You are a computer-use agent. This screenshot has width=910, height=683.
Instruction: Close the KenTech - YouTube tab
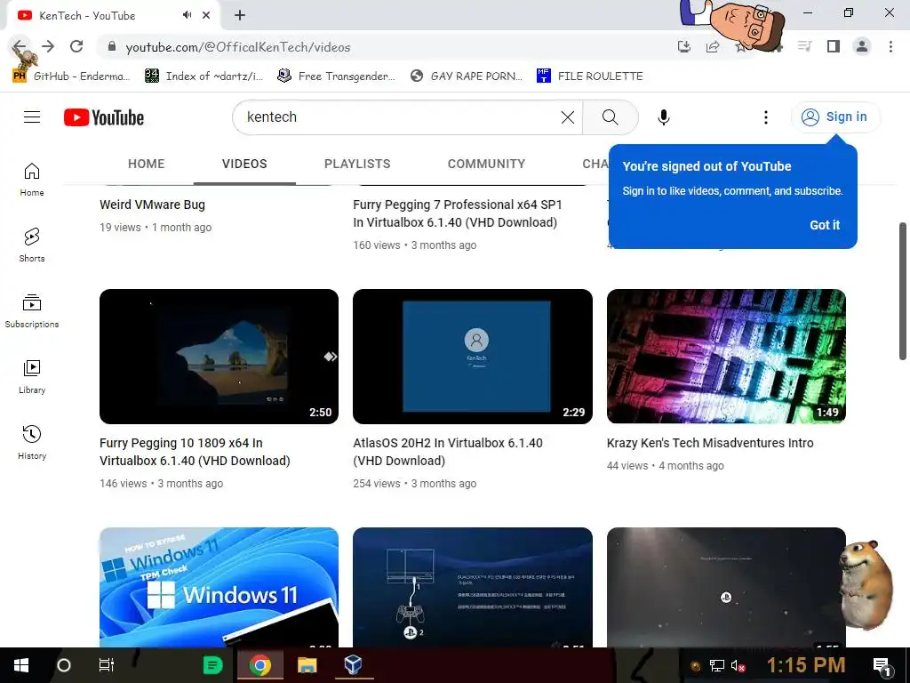(206, 15)
